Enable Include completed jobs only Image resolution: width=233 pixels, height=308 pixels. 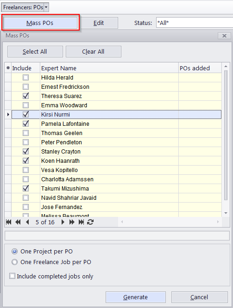pos(12,276)
